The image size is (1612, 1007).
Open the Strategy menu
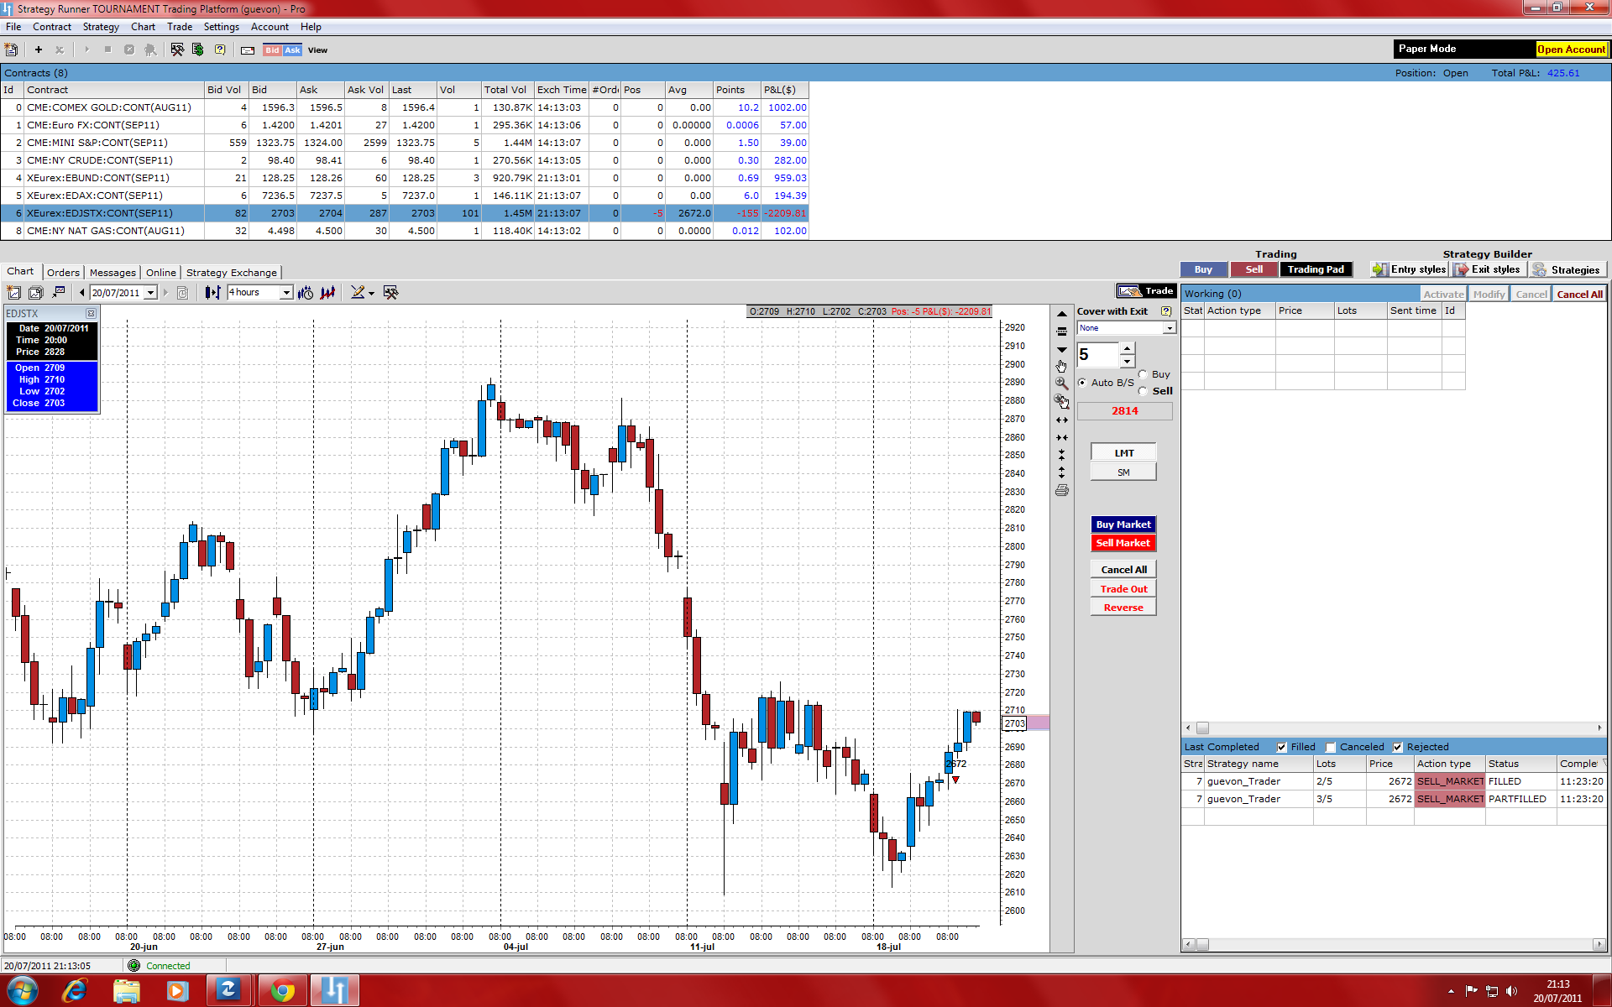pyautogui.click(x=101, y=27)
